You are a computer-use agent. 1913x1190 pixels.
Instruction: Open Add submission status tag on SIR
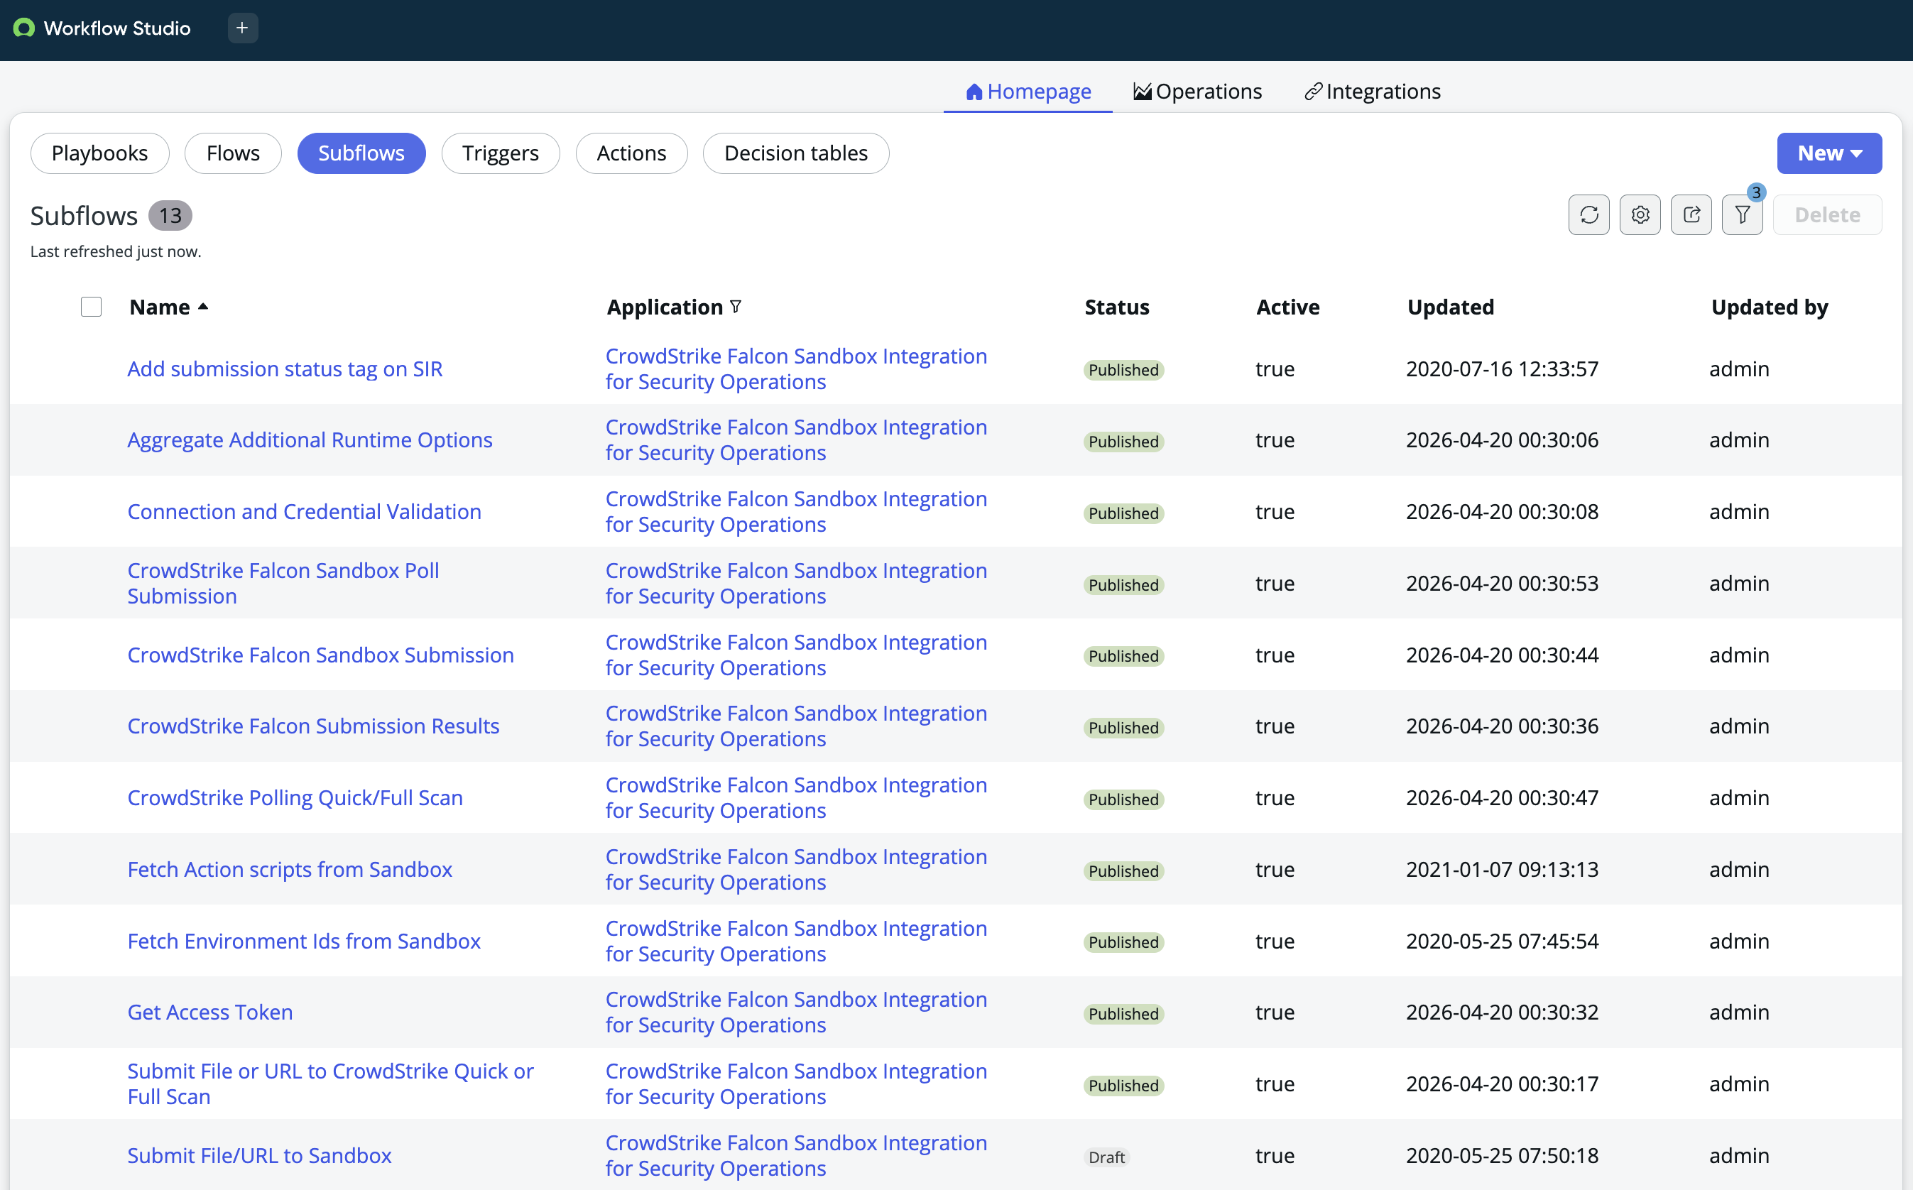click(x=285, y=369)
